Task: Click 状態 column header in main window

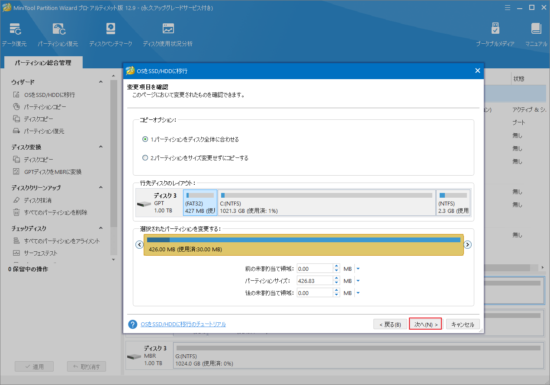Action: click(x=519, y=79)
